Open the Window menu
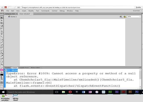 tap(70, 11)
